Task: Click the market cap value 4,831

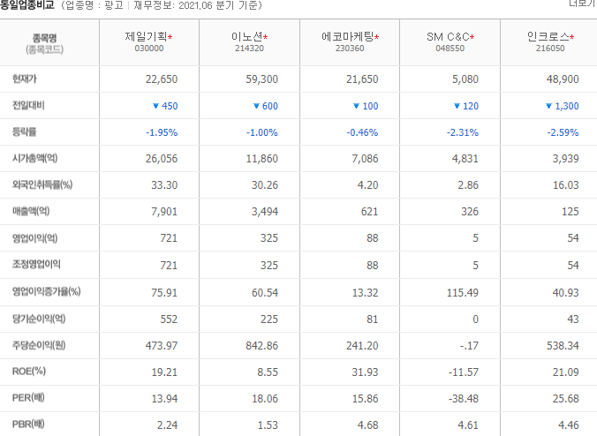Action: 465,159
